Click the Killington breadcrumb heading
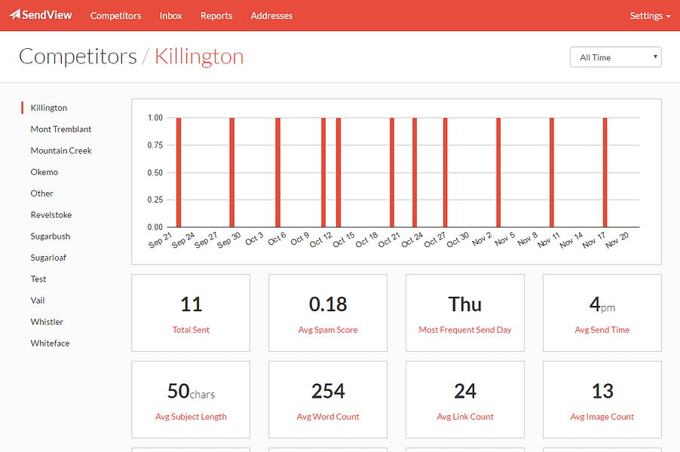 click(199, 56)
